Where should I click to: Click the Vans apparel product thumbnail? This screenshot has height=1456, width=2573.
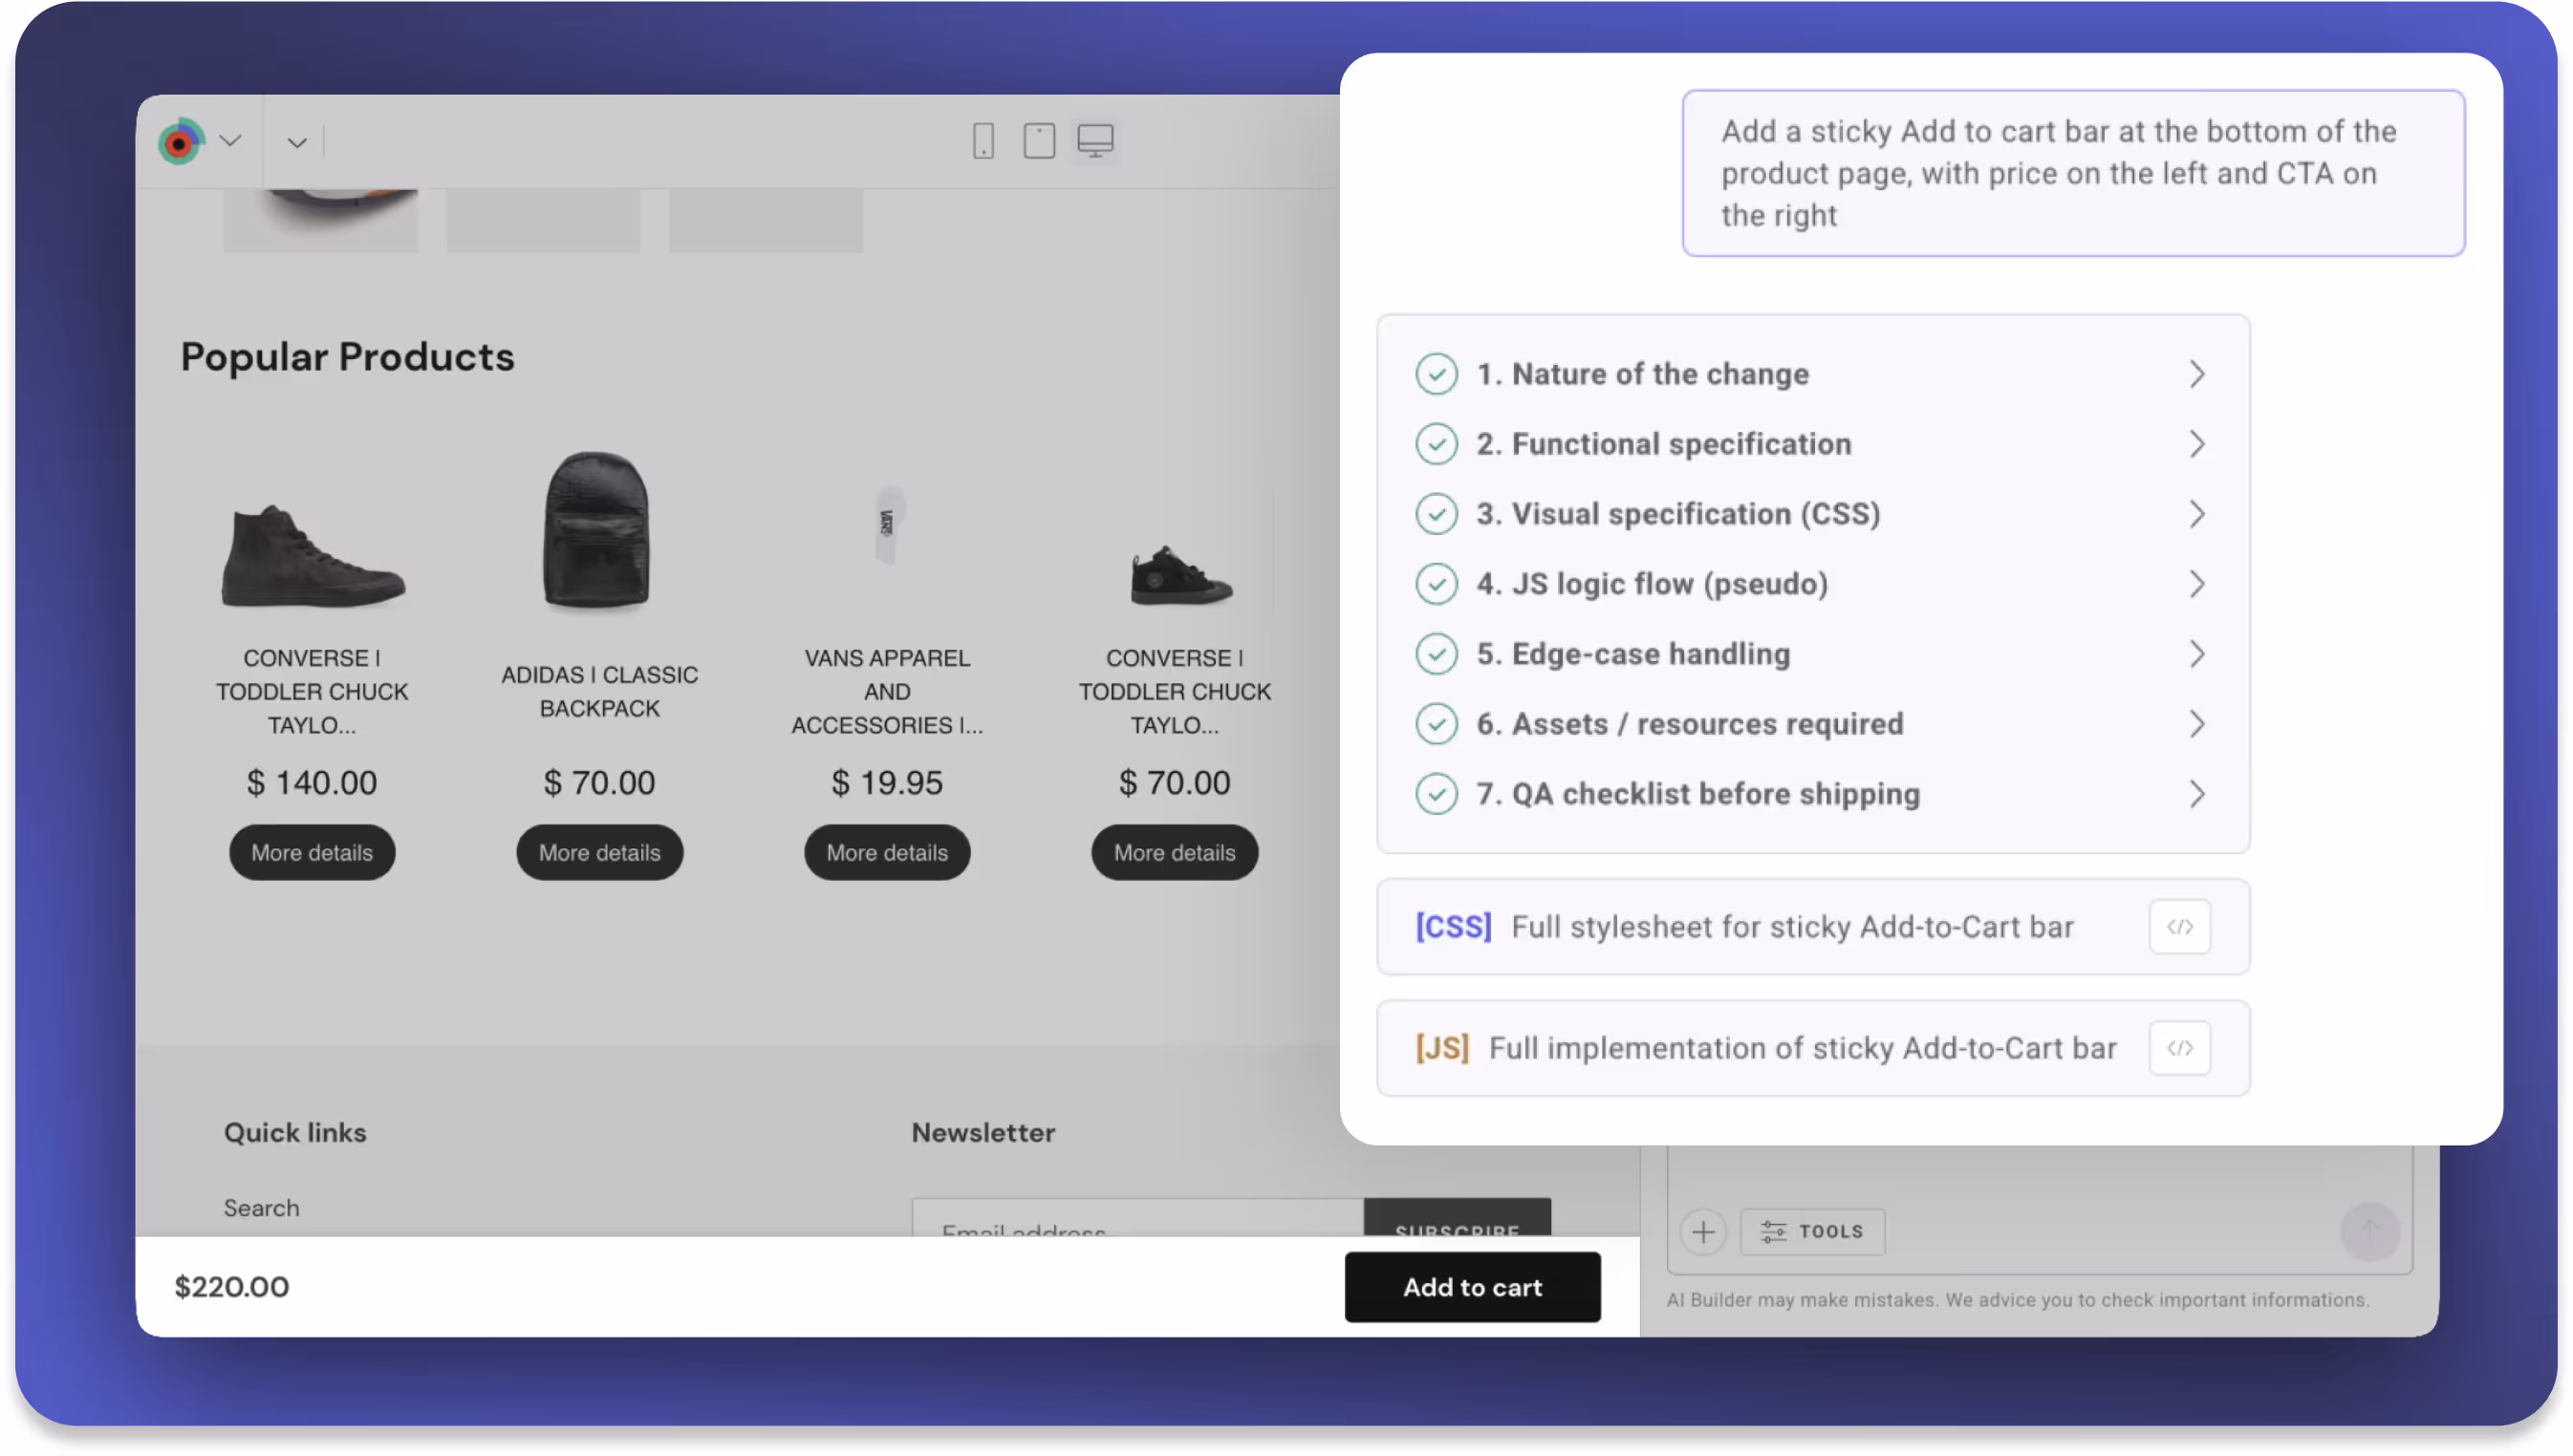pyautogui.click(x=886, y=525)
